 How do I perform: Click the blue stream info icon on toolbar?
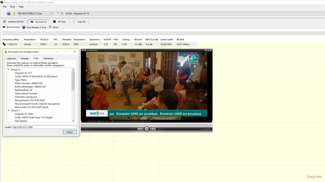(x=8, y=13)
